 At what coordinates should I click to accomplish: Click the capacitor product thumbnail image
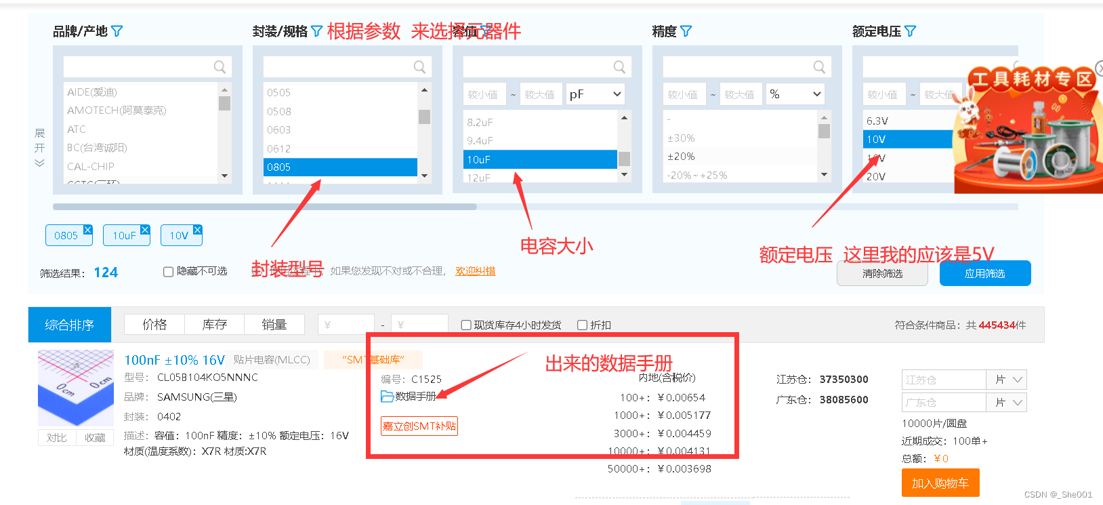(x=76, y=388)
